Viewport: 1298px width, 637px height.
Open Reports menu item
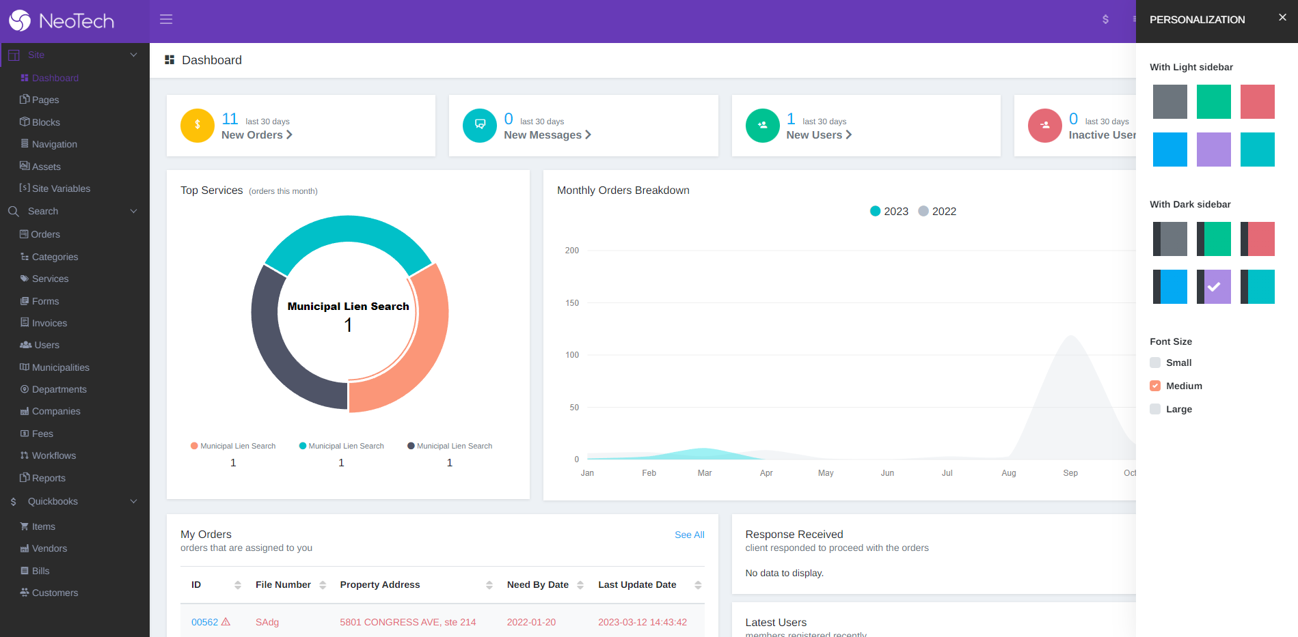49,478
